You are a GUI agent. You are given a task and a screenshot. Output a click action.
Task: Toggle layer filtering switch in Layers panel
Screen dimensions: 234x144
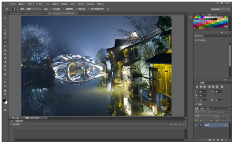228,112
